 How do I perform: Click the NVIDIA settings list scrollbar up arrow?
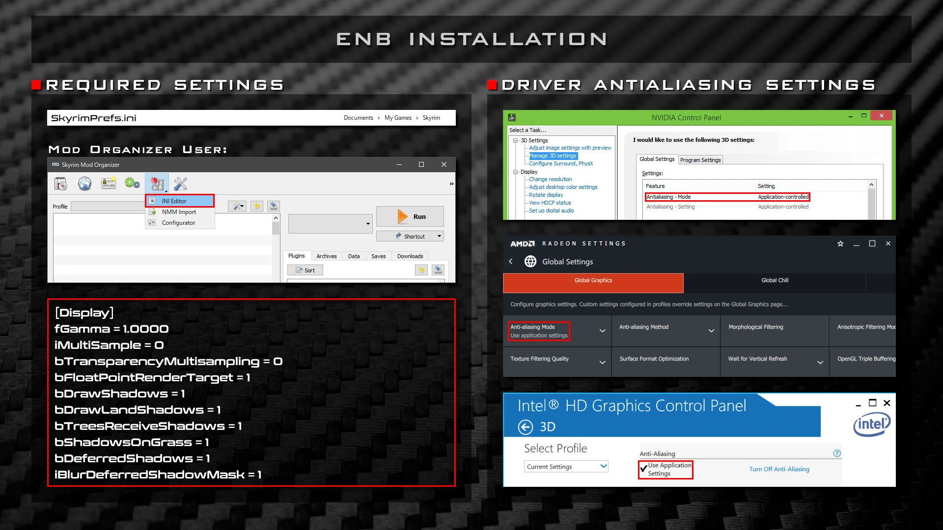871,185
